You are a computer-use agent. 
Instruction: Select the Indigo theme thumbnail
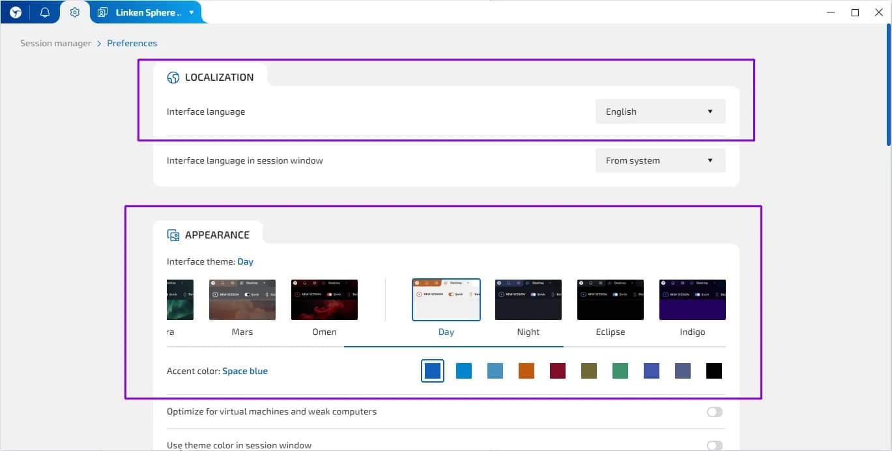pos(693,300)
